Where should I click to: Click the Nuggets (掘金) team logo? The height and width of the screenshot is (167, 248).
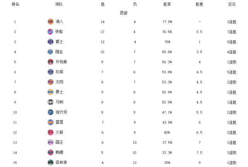coord(50,52)
